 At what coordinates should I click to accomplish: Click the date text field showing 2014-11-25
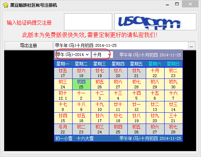click(x=121, y=45)
